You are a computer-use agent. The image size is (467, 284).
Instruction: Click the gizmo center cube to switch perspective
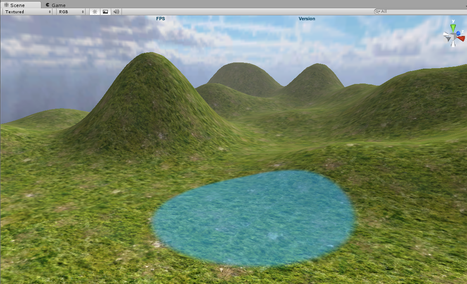pos(453,37)
